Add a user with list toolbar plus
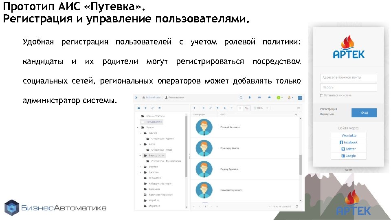391x220 pixels. [x=204, y=108]
